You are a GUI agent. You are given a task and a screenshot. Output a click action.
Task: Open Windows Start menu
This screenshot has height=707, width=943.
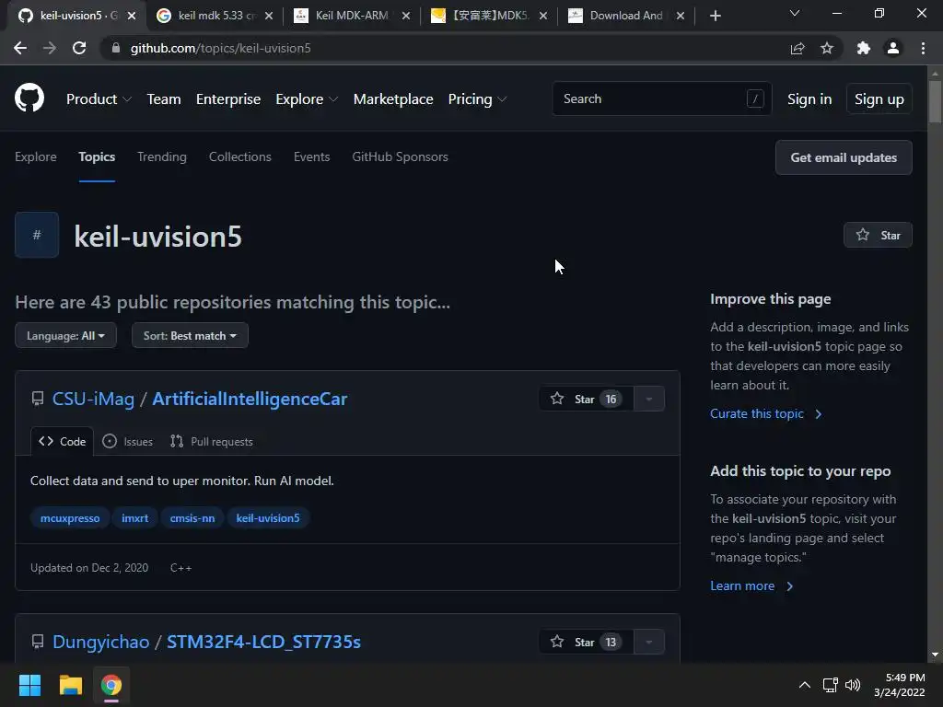pos(29,685)
